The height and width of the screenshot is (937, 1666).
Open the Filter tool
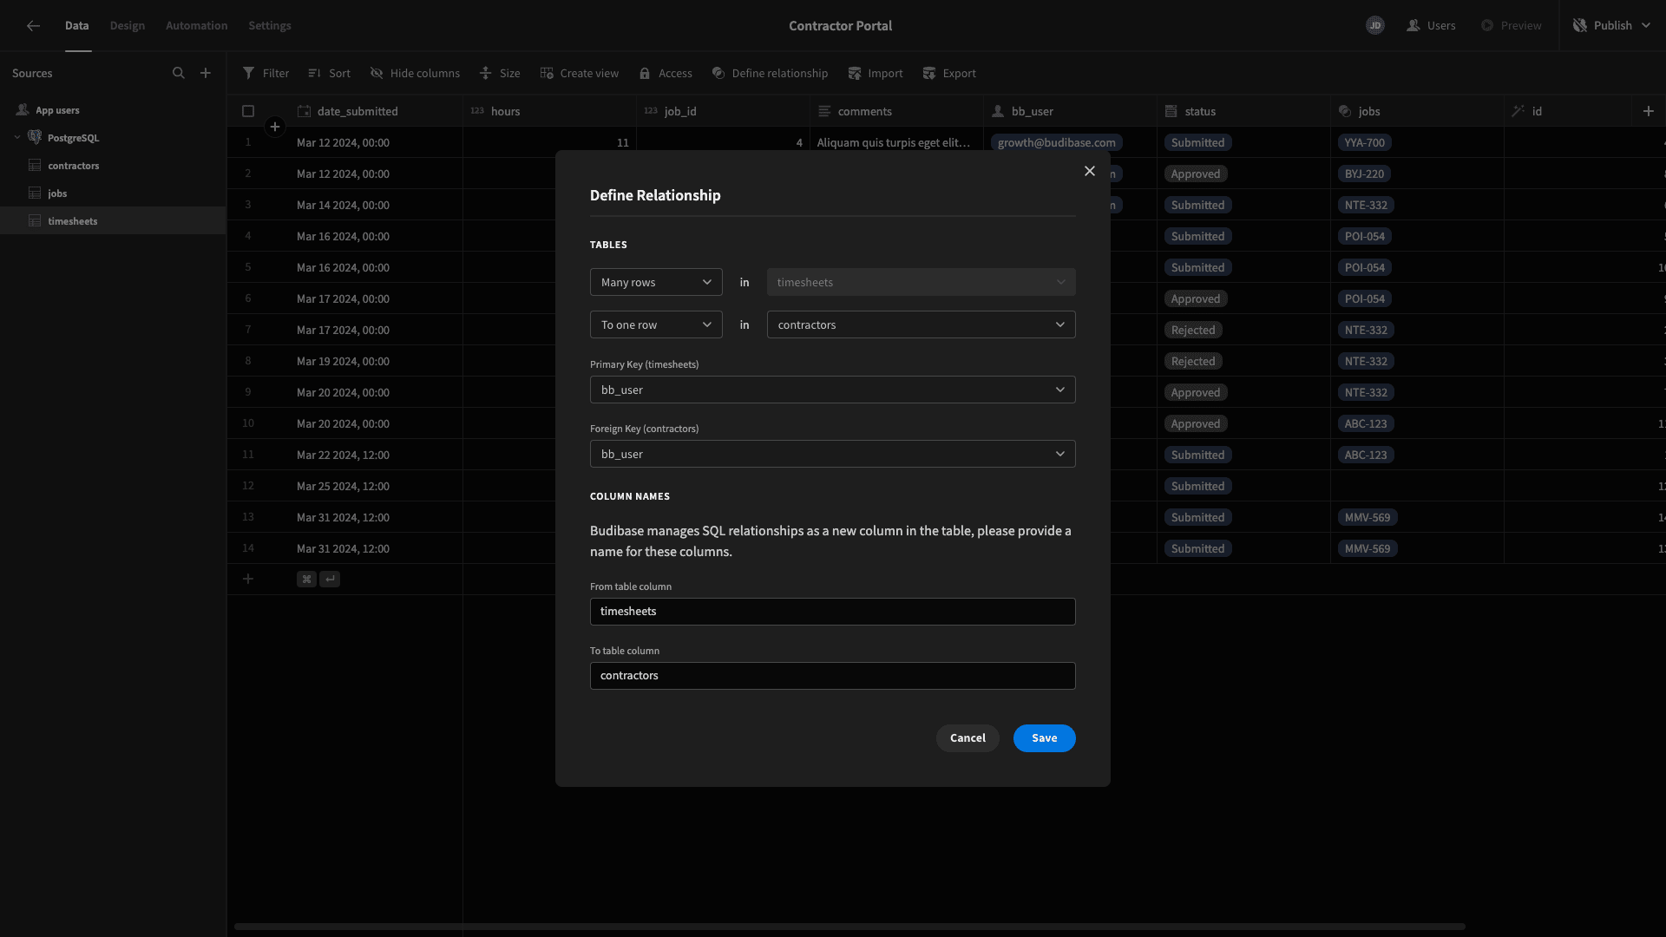point(266,74)
